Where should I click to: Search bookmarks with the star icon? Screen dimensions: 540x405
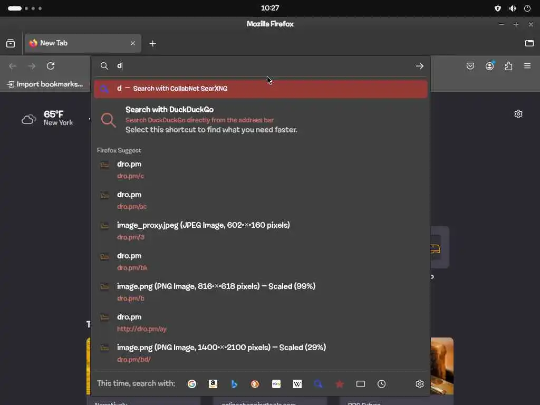point(340,384)
